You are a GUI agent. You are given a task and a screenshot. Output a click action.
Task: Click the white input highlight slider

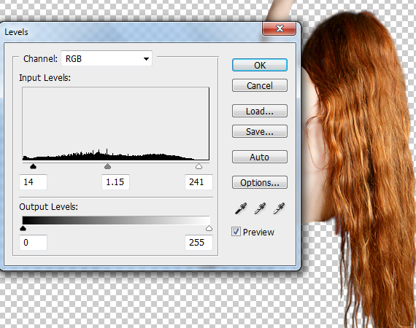point(199,166)
